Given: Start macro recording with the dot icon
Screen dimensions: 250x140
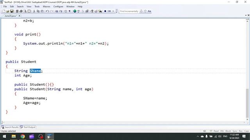Looking at the screenshot, I should (x=105, y=11).
